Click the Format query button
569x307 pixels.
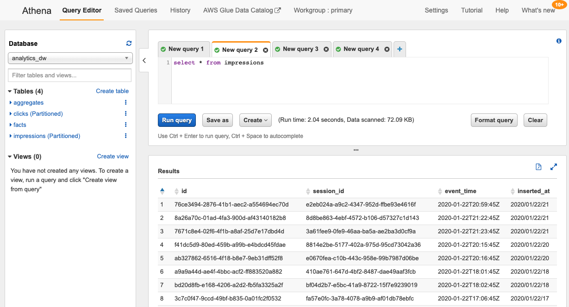click(x=494, y=120)
